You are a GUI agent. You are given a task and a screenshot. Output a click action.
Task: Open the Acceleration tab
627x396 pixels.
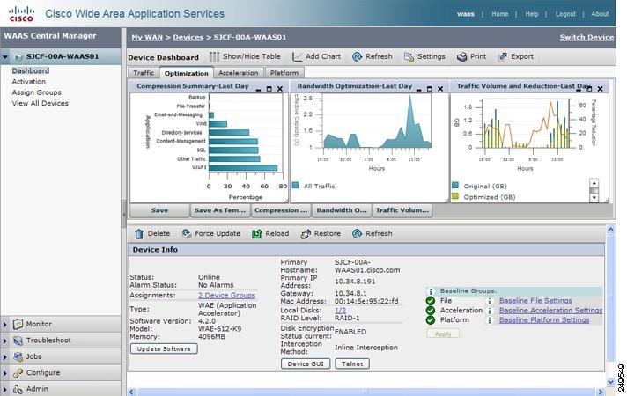pyautogui.click(x=239, y=73)
